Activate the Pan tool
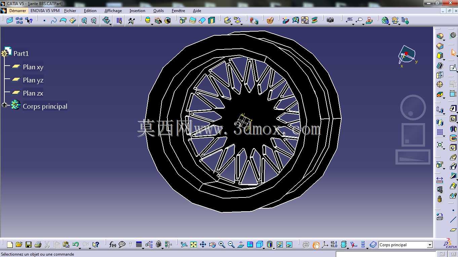This screenshot has height=257, width=458. pos(203,245)
